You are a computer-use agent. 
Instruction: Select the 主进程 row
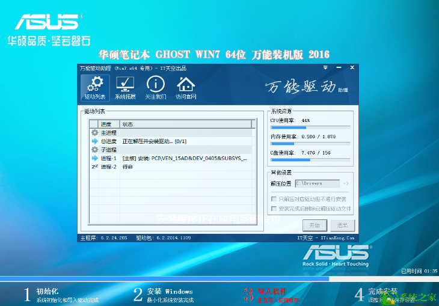click(x=171, y=133)
